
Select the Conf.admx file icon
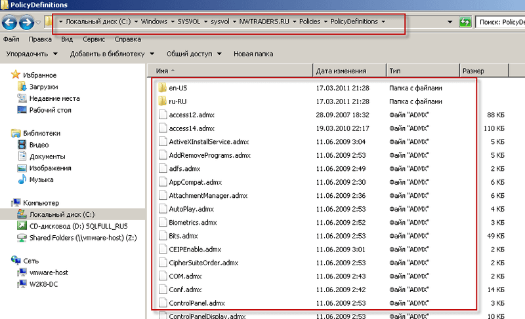pyautogui.click(x=163, y=290)
